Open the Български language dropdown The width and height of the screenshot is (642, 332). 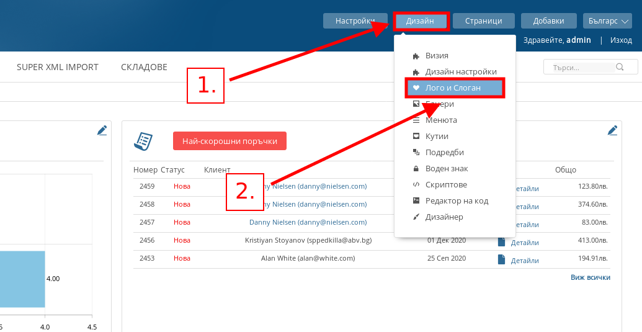pyautogui.click(x=607, y=21)
